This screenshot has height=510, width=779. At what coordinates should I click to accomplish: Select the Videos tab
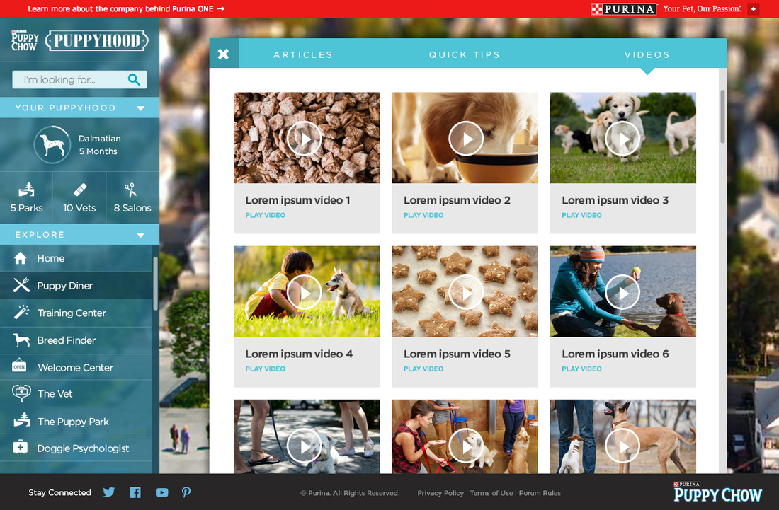click(x=647, y=54)
